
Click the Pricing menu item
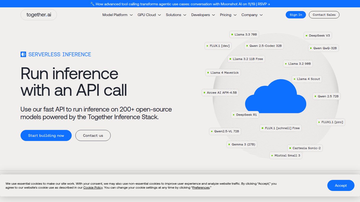pos(228,15)
